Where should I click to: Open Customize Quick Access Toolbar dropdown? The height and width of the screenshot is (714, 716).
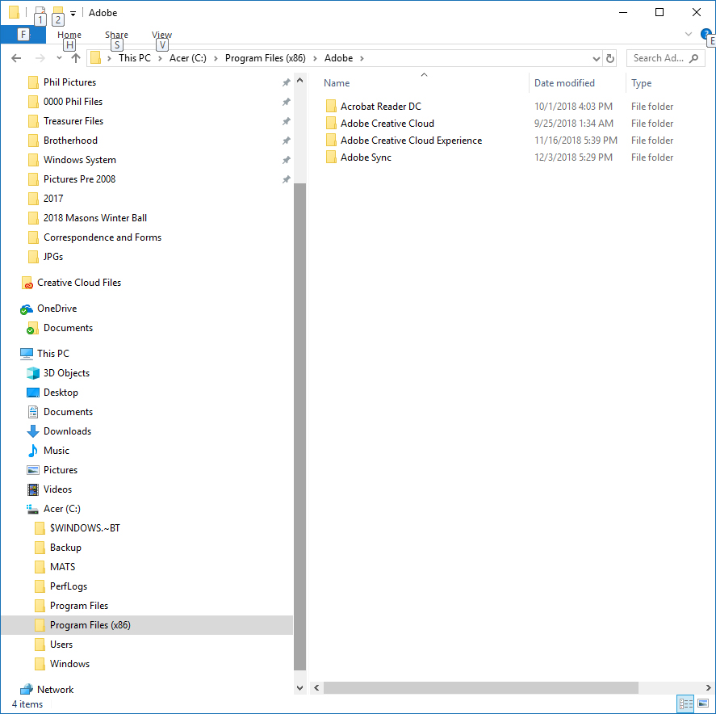tap(73, 13)
